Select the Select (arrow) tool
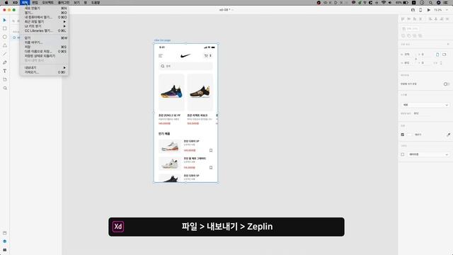The image size is (453, 255). pos(5,20)
